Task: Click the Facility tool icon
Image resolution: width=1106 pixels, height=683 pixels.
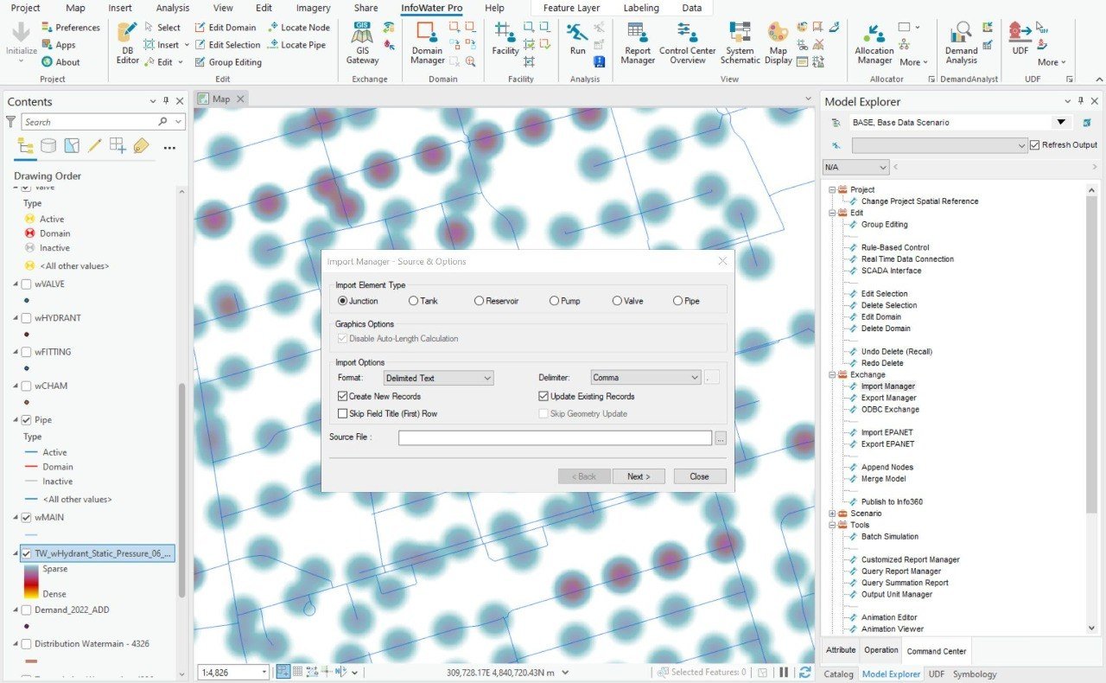Action: (505, 39)
